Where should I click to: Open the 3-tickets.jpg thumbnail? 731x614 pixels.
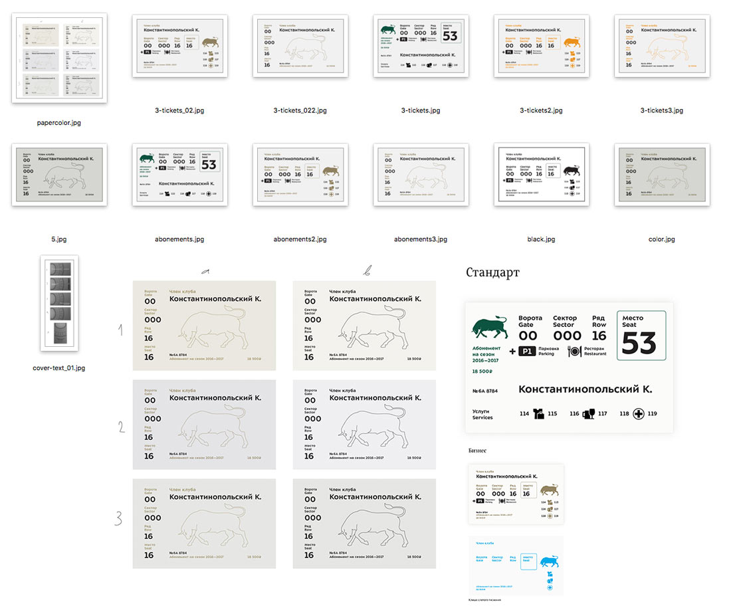click(421, 46)
